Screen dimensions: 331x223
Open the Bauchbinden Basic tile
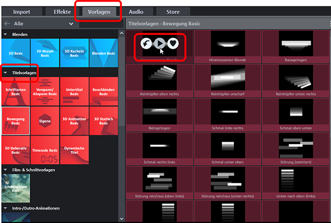pyautogui.click(x=103, y=91)
